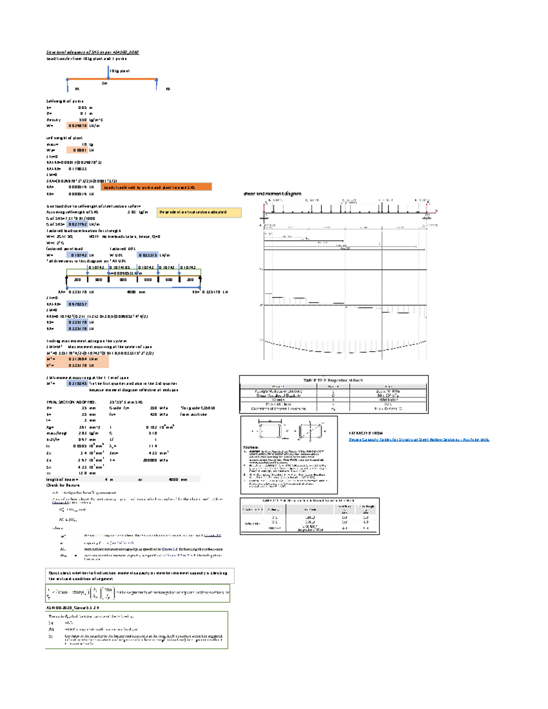Click the 10 kg plant load arrow
The height and width of the screenshot is (709, 548).
pos(108,72)
